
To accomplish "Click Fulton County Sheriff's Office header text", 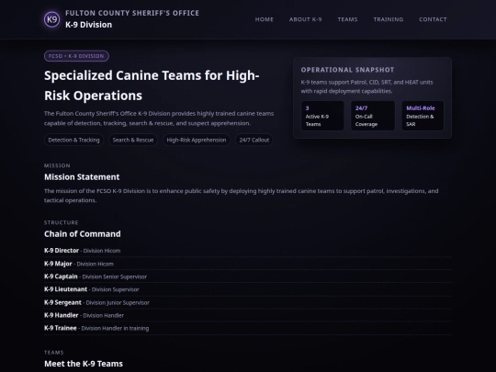I will pyautogui.click(x=132, y=13).
